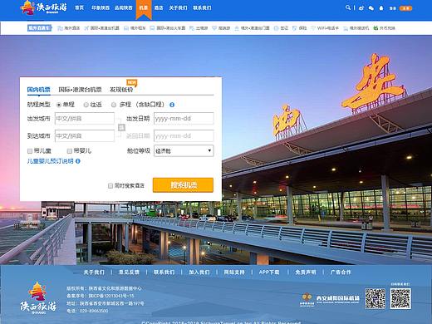Open 关于我们 in top menu
The image size is (432, 324).
178,7
